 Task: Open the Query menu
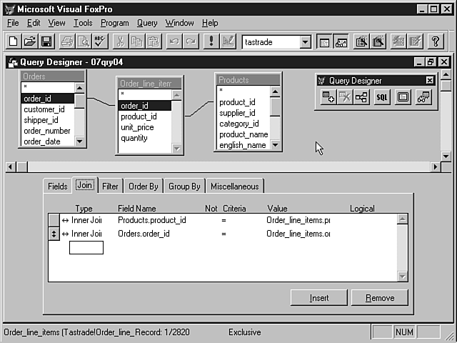tap(147, 23)
